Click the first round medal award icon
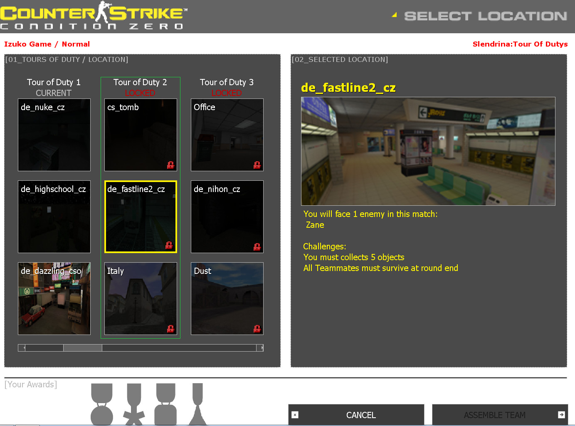This screenshot has width=575, height=426. pos(102,404)
